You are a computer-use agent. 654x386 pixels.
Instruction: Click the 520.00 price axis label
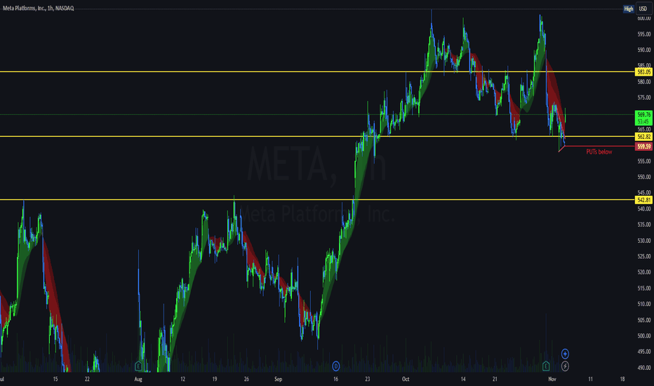(644, 272)
